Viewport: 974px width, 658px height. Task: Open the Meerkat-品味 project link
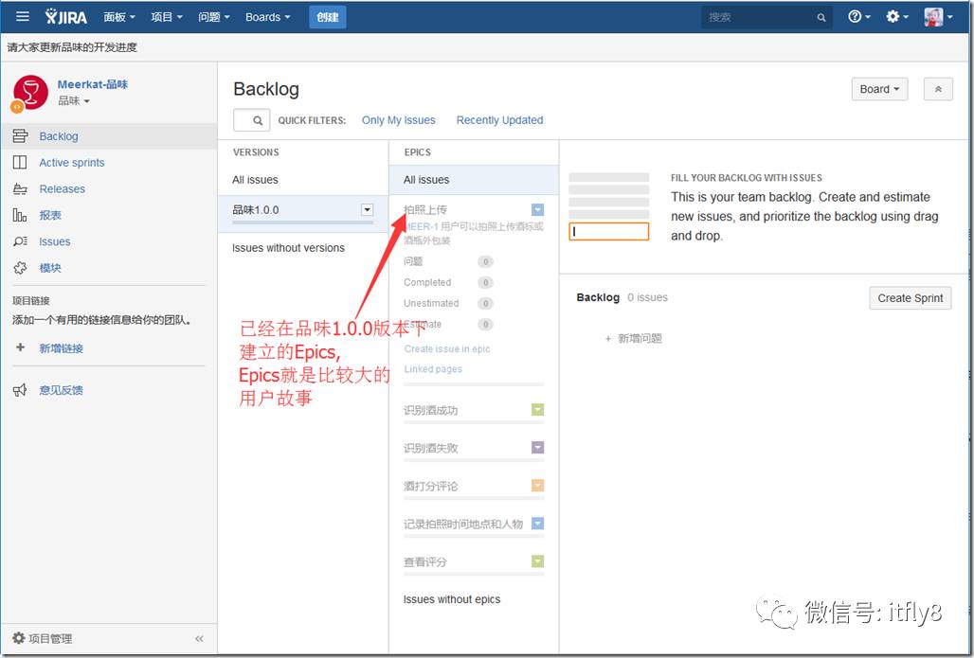pyautogui.click(x=93, y=84)
